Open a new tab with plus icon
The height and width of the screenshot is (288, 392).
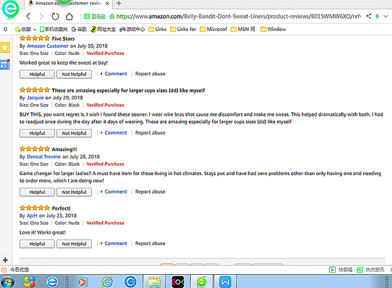[119, 3]
